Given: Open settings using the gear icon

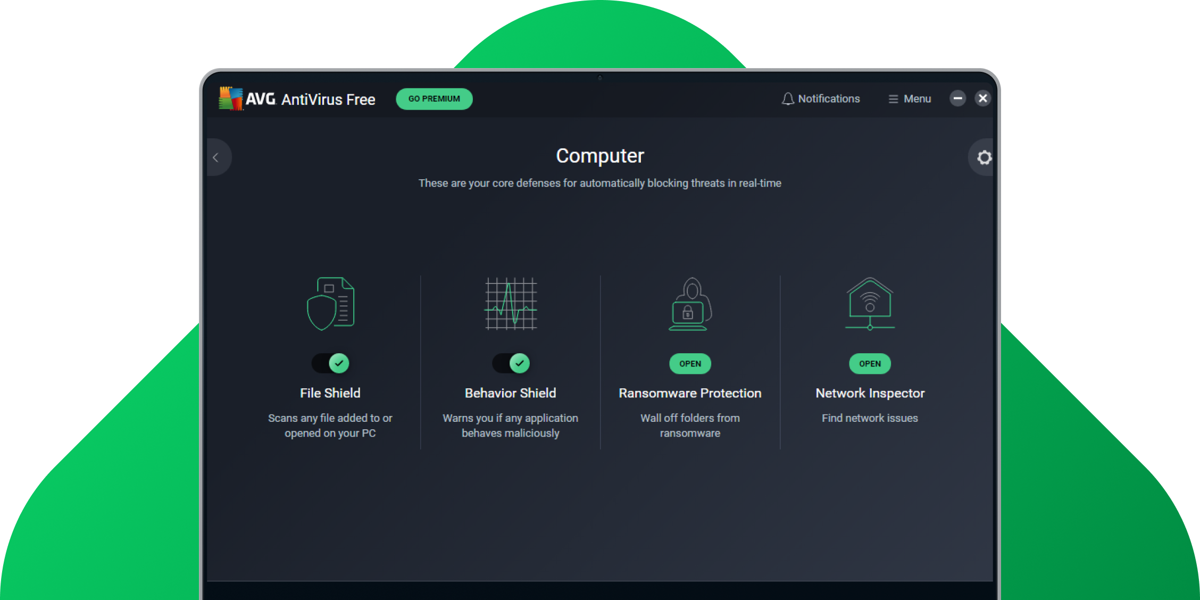Looking at the screenshot, I should click(985, 157).
